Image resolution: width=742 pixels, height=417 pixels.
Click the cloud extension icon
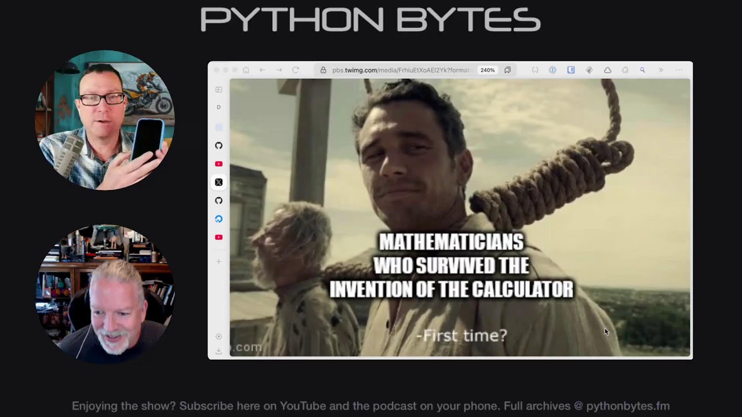(608, 70)
